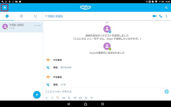Screen dimensions: 171x107
Task: Tap the Android home button
Action: click(85, 104)
